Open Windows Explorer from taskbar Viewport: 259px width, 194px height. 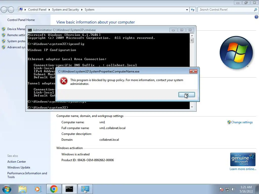23,189
